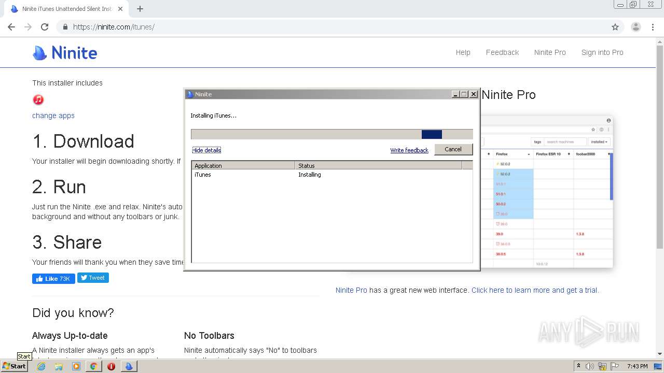Open the Start menu
The image size is (664, 373).
[15, 366]
